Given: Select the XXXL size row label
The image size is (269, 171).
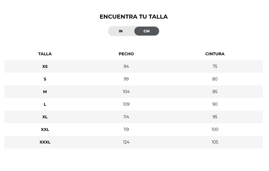Looking at the screenshot, I should 45,142.
